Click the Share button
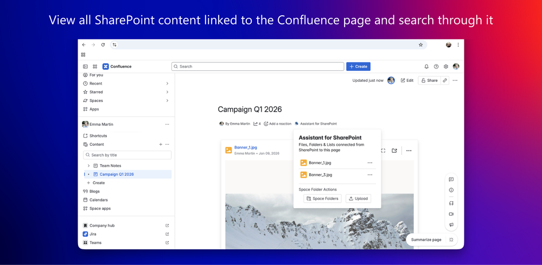This screenshot has width=542, height=265. pos(429,80)
